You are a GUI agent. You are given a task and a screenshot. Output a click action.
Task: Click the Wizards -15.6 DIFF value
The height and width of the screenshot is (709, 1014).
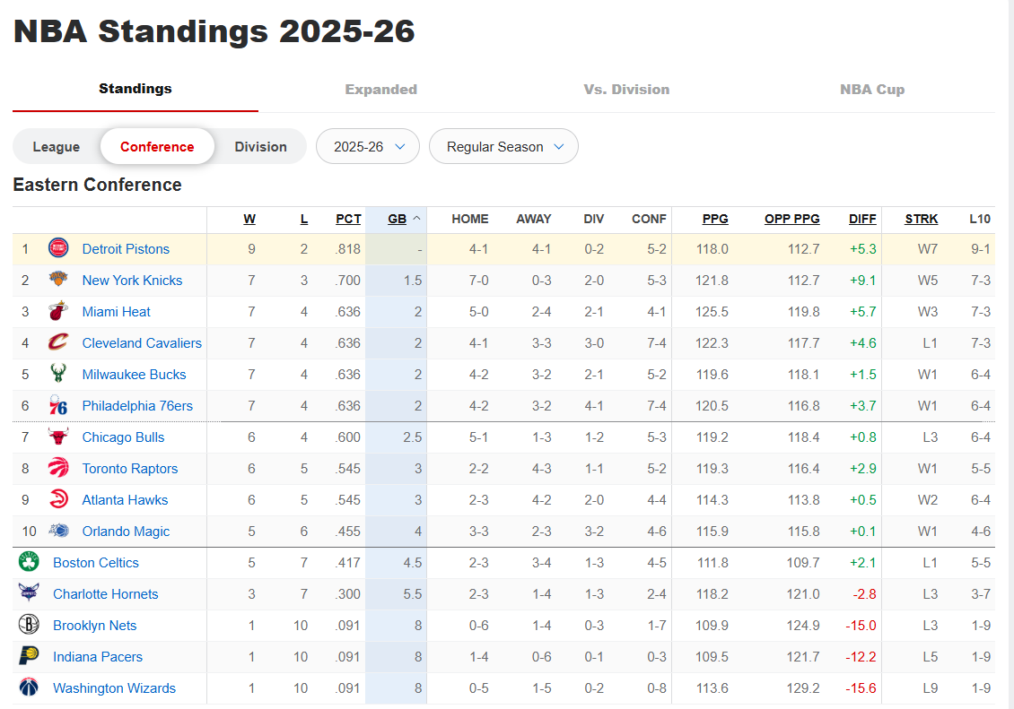(861, 687)
